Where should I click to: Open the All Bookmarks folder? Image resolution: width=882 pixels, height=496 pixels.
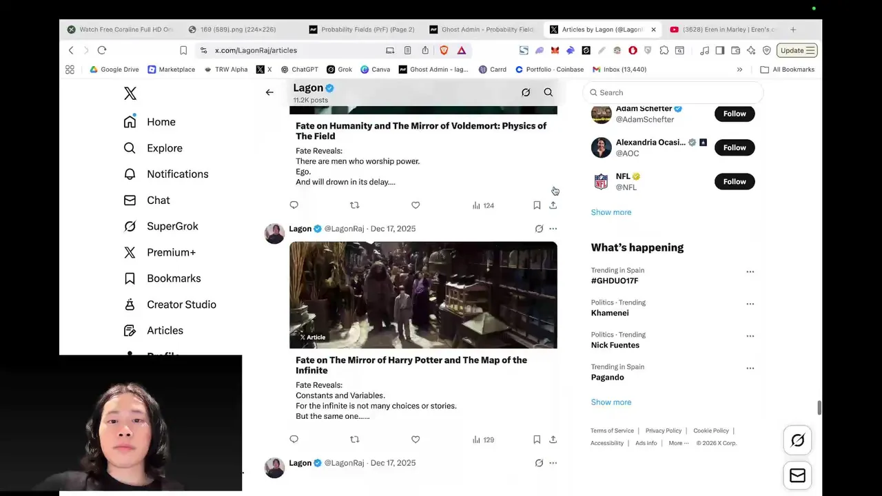click(x=787, y=70)
